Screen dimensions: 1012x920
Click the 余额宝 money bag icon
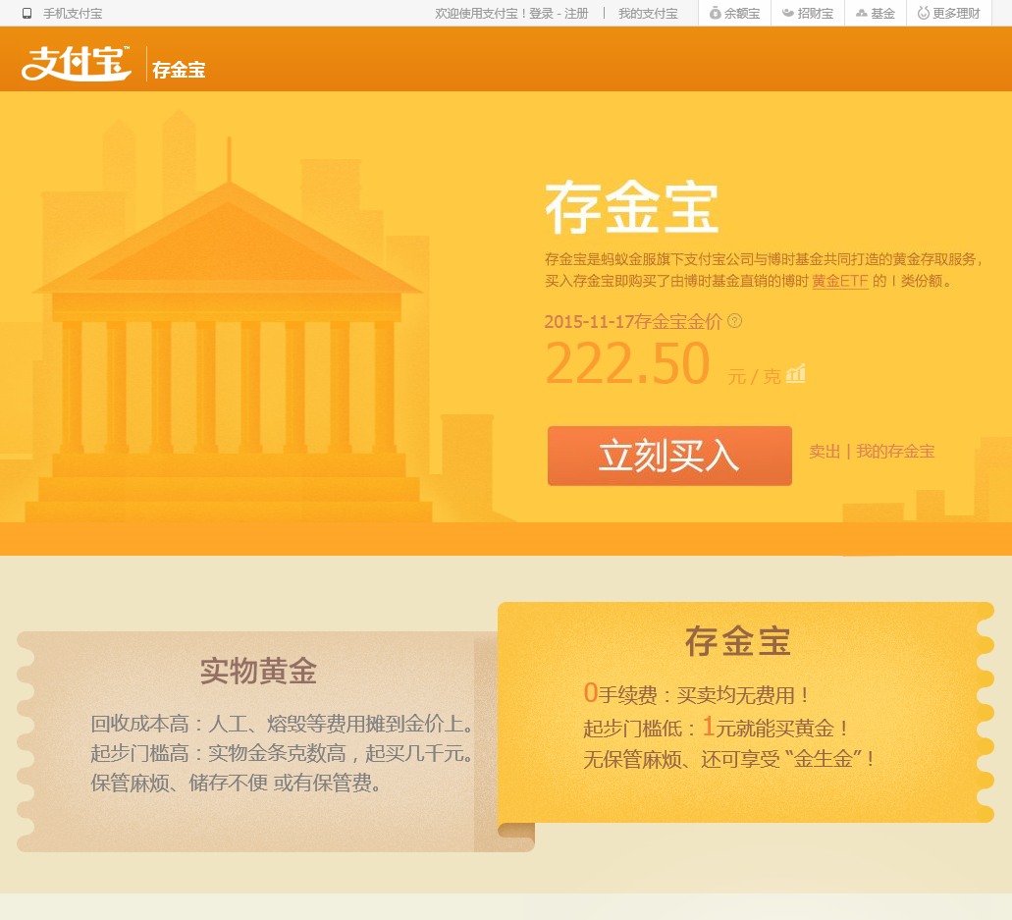(716, 13)
